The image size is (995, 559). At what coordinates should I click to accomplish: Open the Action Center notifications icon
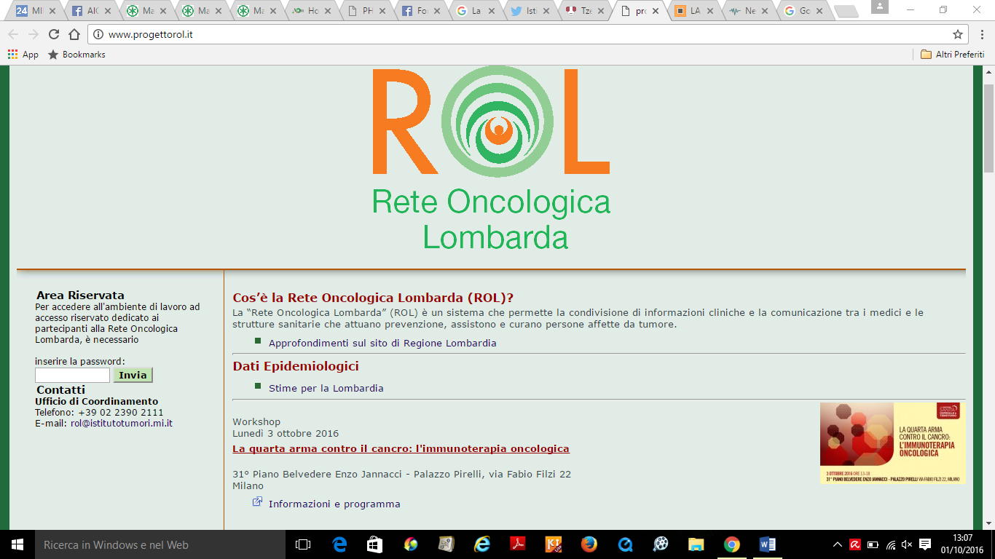click(x=925, y=544)
